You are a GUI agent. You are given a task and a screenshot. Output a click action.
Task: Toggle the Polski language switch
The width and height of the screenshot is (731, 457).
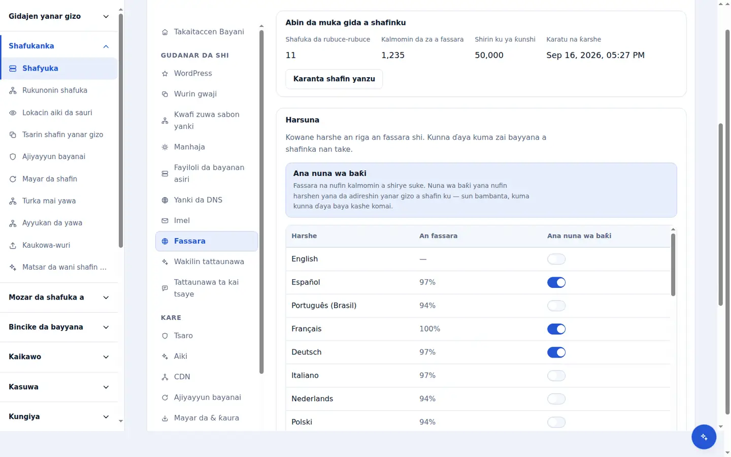pyautogui.click(x=556, y=422)
